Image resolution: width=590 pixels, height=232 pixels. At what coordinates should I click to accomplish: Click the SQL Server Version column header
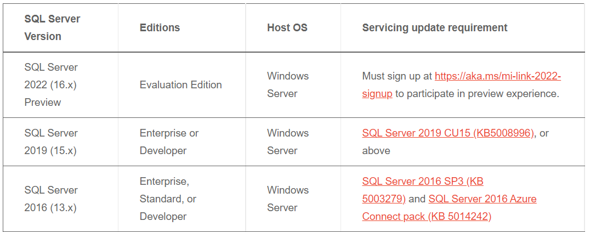point(52,28)
